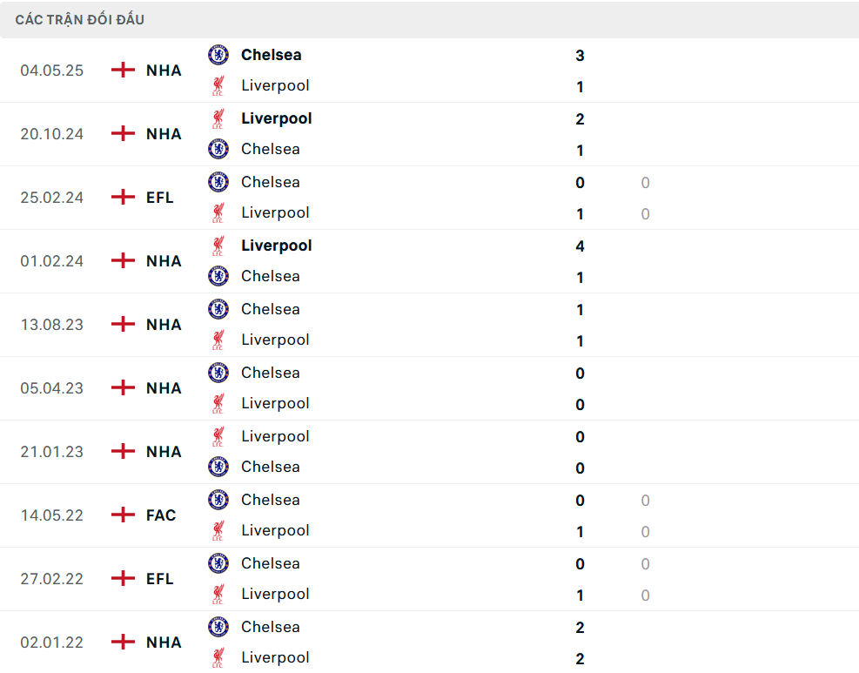859x673 pixels.
Task: Click England flag icon beside 25.02.24 EFL
Action: (x=124, y=198)
